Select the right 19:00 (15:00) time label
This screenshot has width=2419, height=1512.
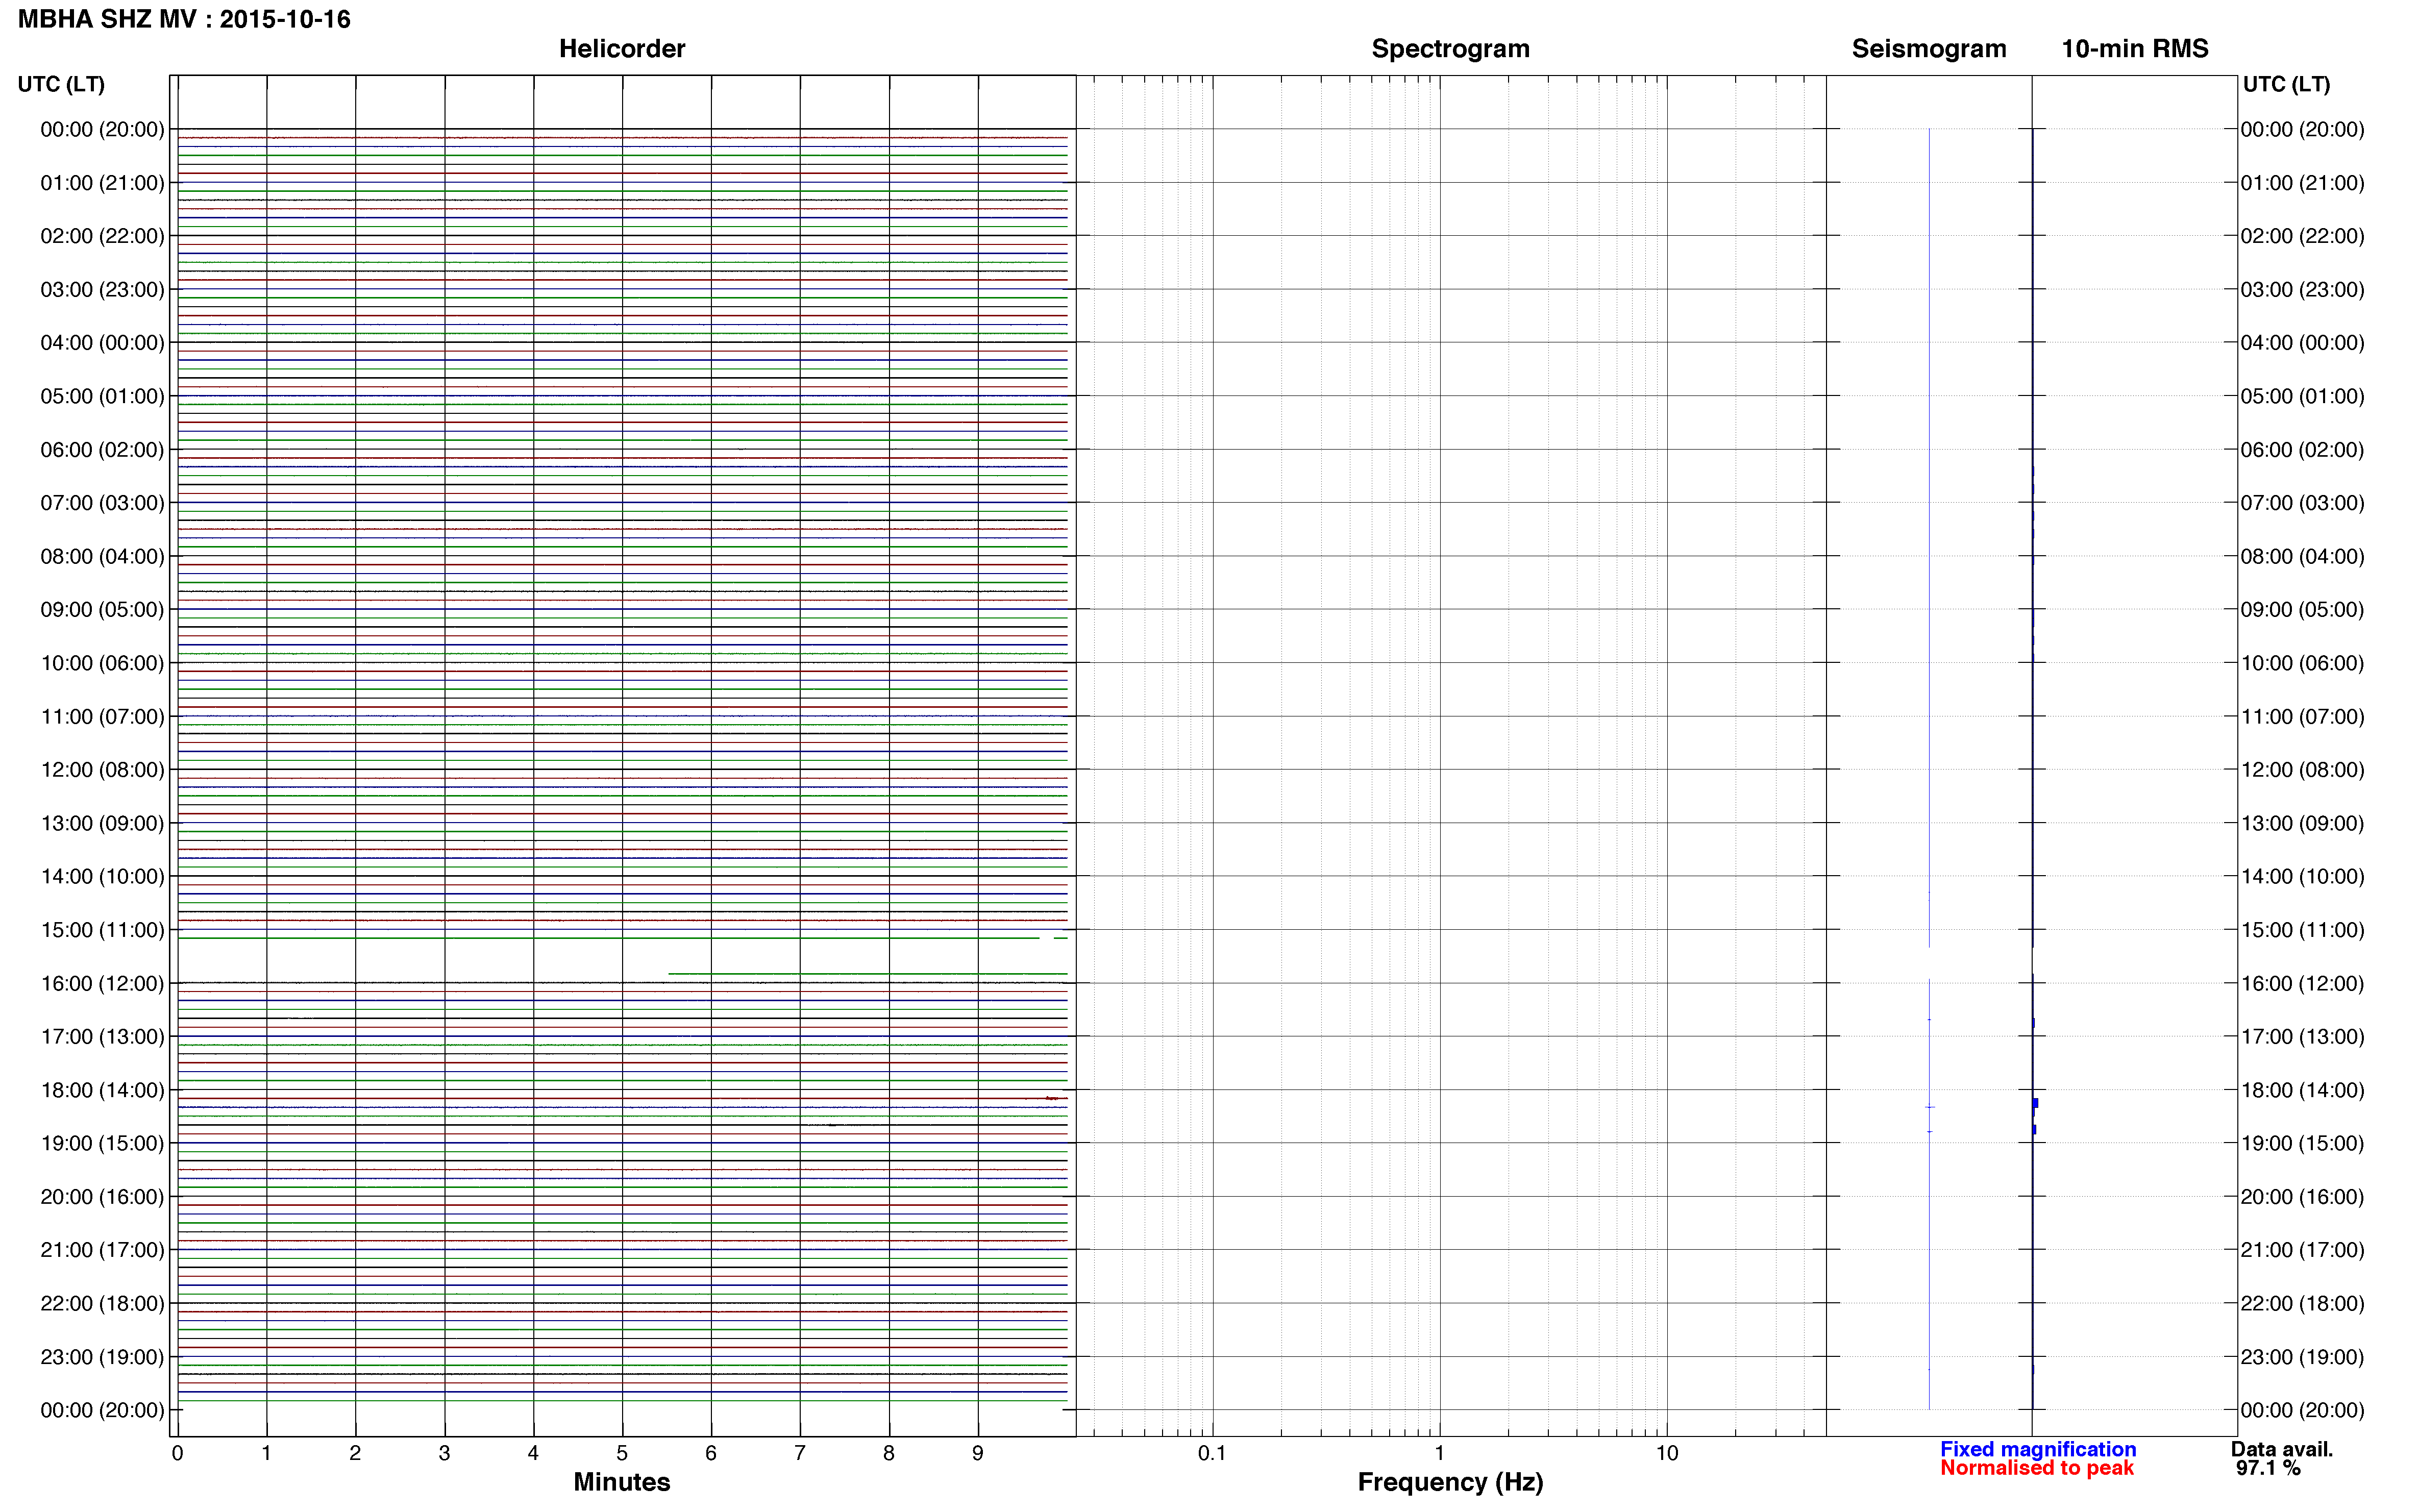tap(2302, 1143)
